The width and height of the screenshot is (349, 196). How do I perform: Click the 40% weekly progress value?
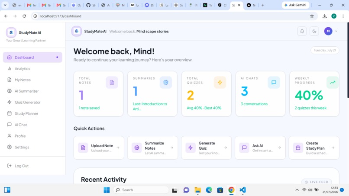309,96
